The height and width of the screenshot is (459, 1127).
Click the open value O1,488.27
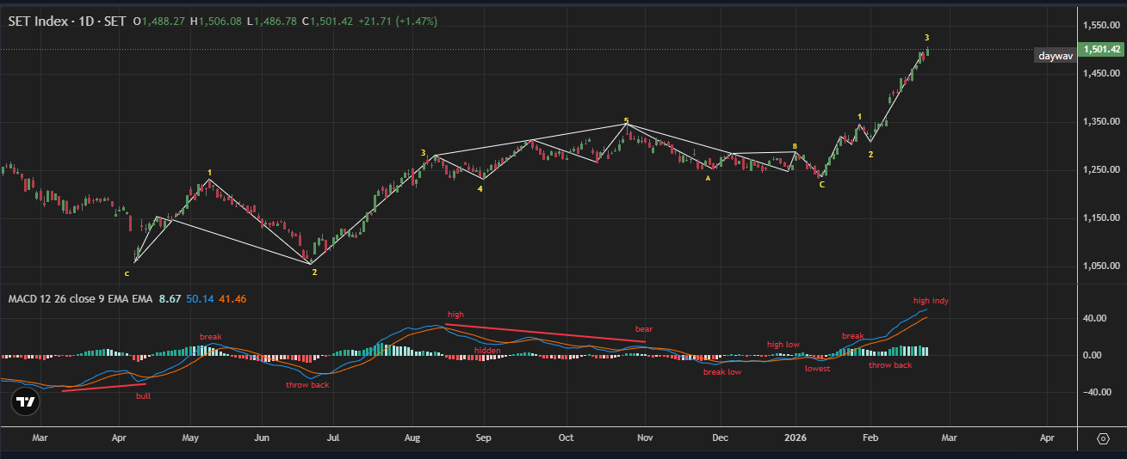coord(159,21)
